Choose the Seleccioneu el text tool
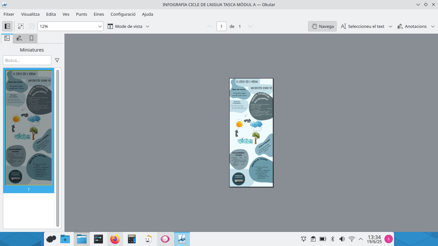The width and height of the screenshot is (438, 246). [362, 26]
